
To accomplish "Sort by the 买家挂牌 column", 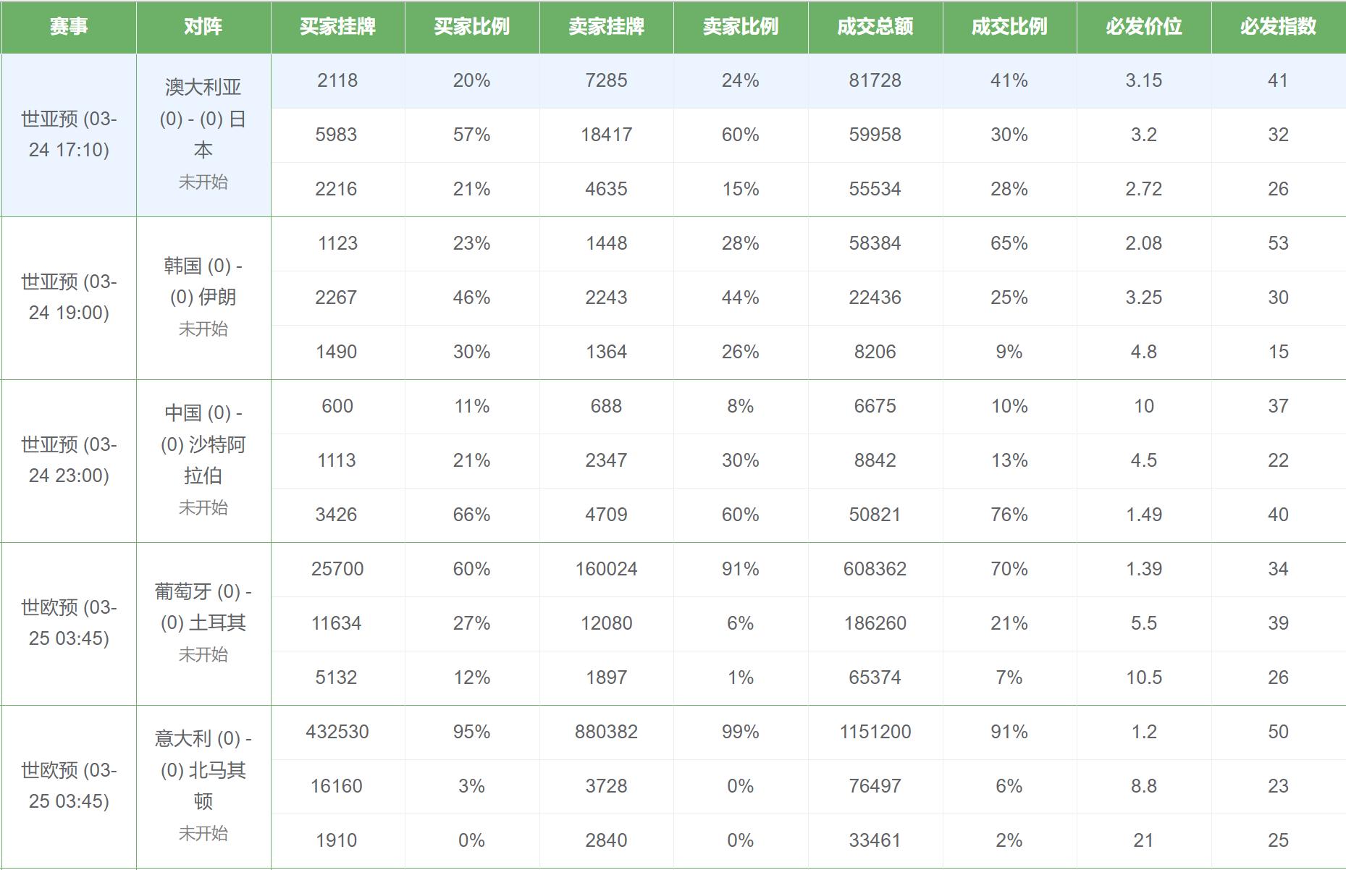I will click(x=337, y=28).
